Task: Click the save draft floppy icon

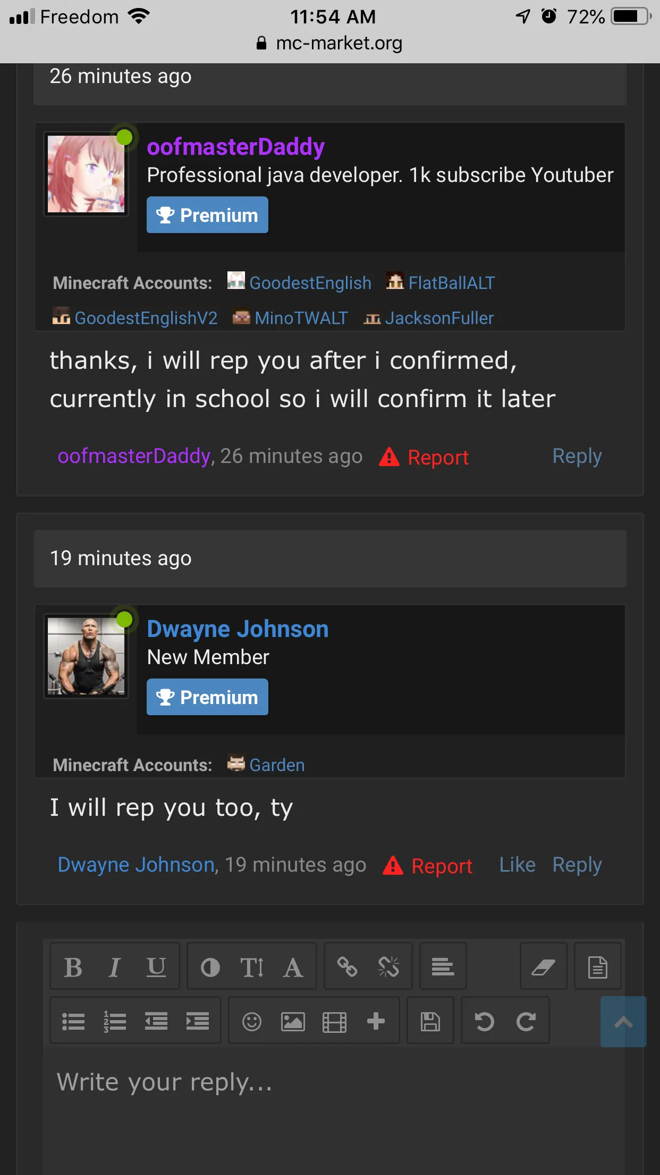Action: coord(430,1021)
